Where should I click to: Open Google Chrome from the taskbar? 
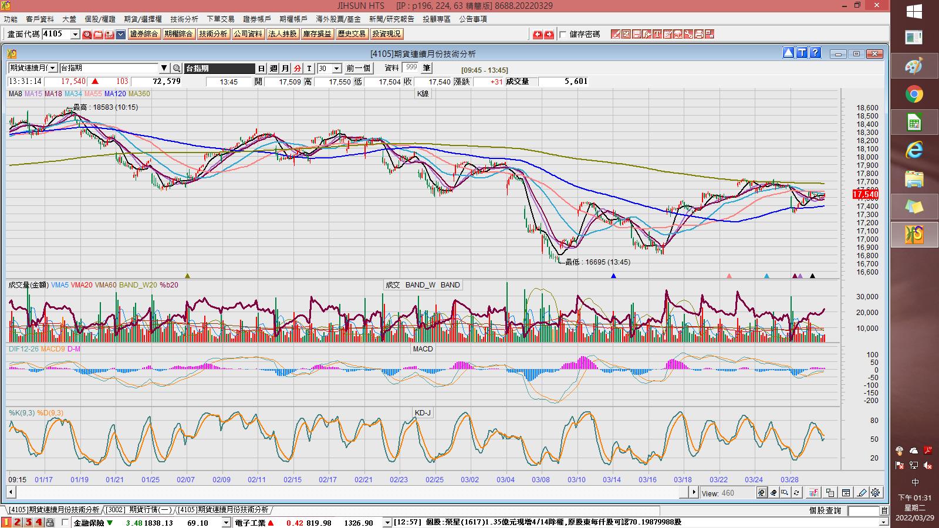914,94
